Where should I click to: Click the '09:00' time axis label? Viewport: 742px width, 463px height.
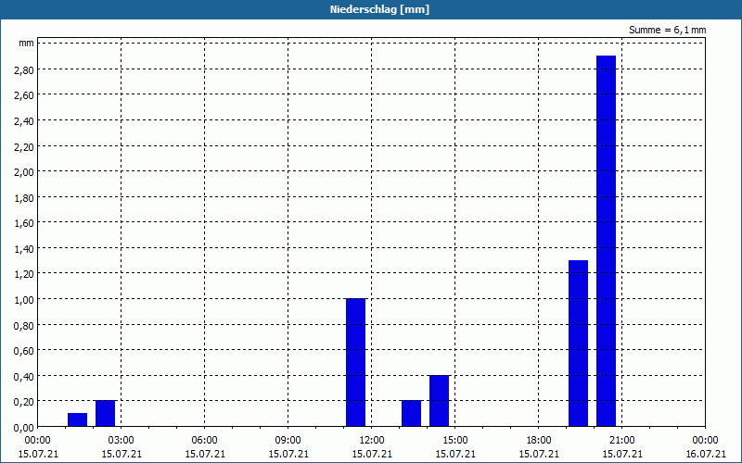click(288, 441)
